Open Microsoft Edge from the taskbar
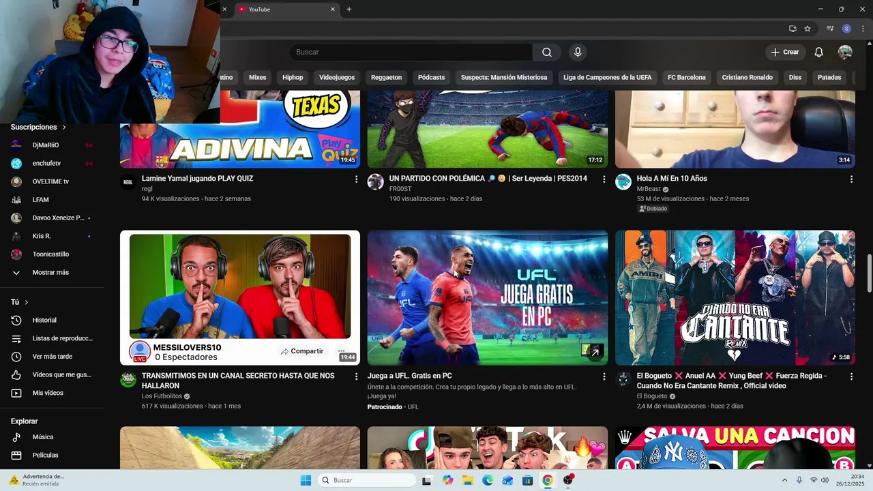The image size is (873, 491). tap(488, 480)
